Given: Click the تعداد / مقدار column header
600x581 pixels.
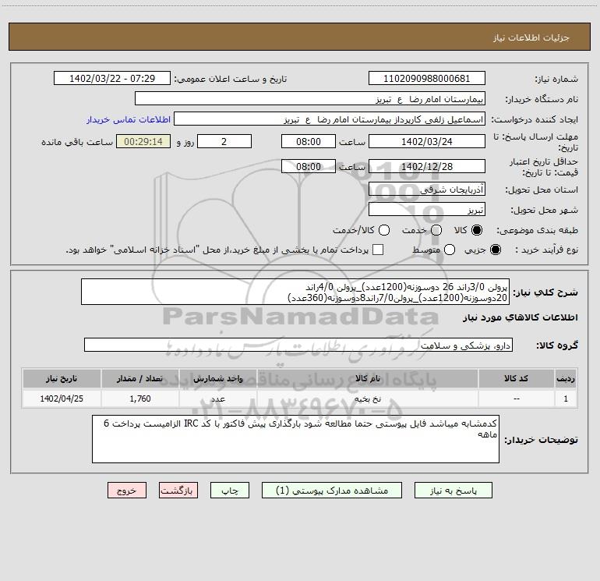Looking at the screenshot, I should [140, 379].
